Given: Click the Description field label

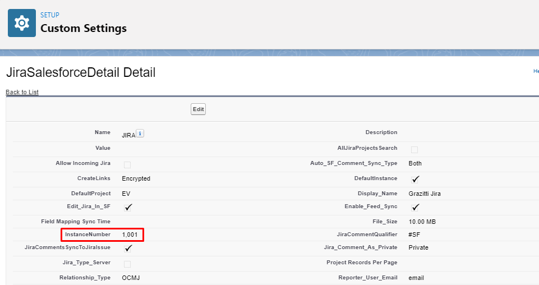Looking at the screenshot, I should (x=381, y=132).
